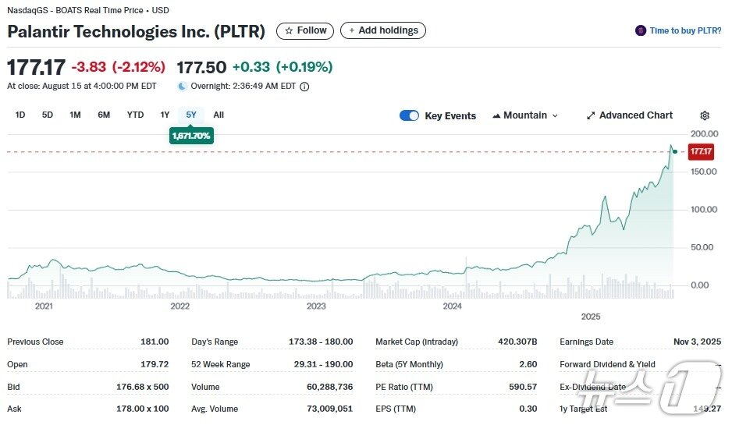Select the 5D time range tab
732x425 pixels.
click(48, 115)
